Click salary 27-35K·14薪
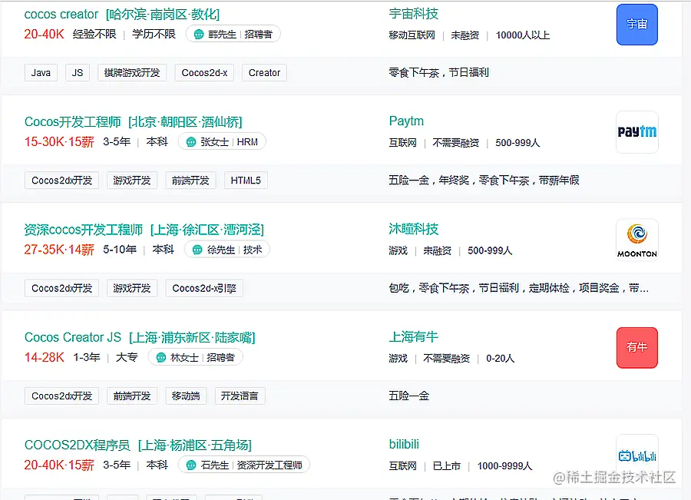 (59, 250)
